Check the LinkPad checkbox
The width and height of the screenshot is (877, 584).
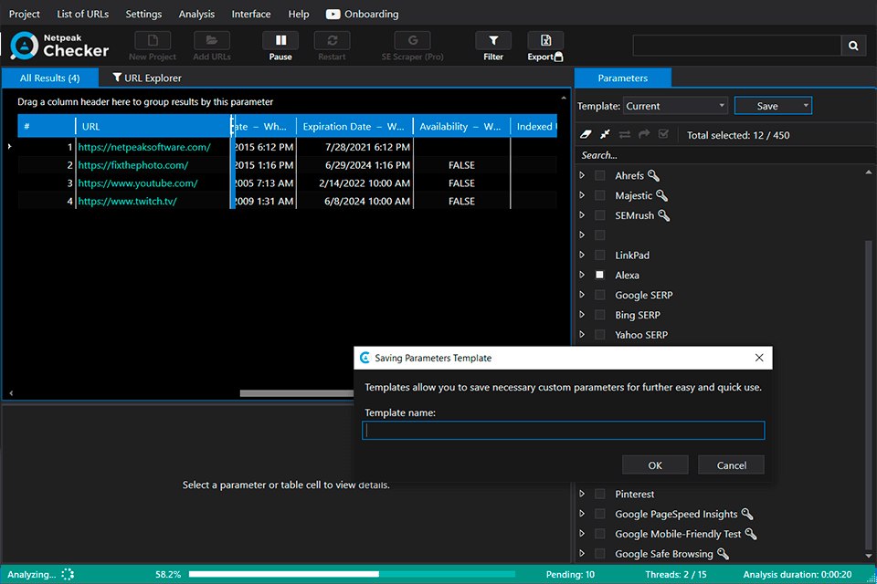click(600, 255)
